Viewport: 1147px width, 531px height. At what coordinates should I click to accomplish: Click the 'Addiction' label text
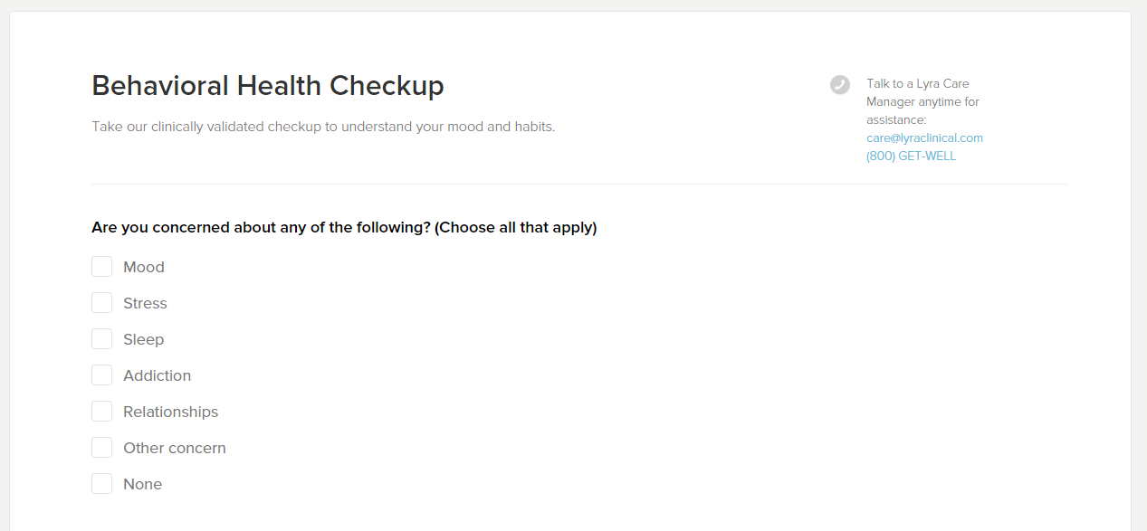157,375
